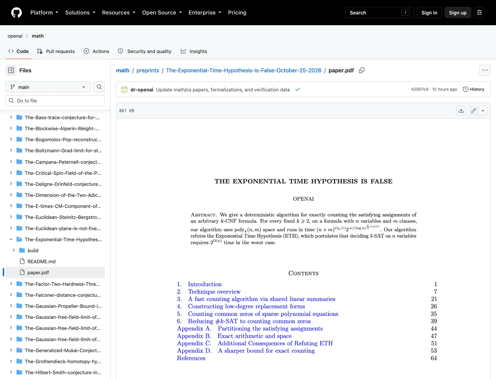This screenshot has width=496, height=379.
Task: Copy the file path with the copy icon
Action: [361, 70]
